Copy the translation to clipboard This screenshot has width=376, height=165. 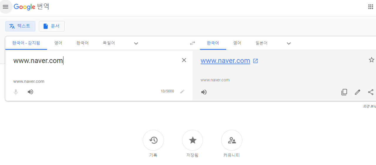tap(344, 92)
